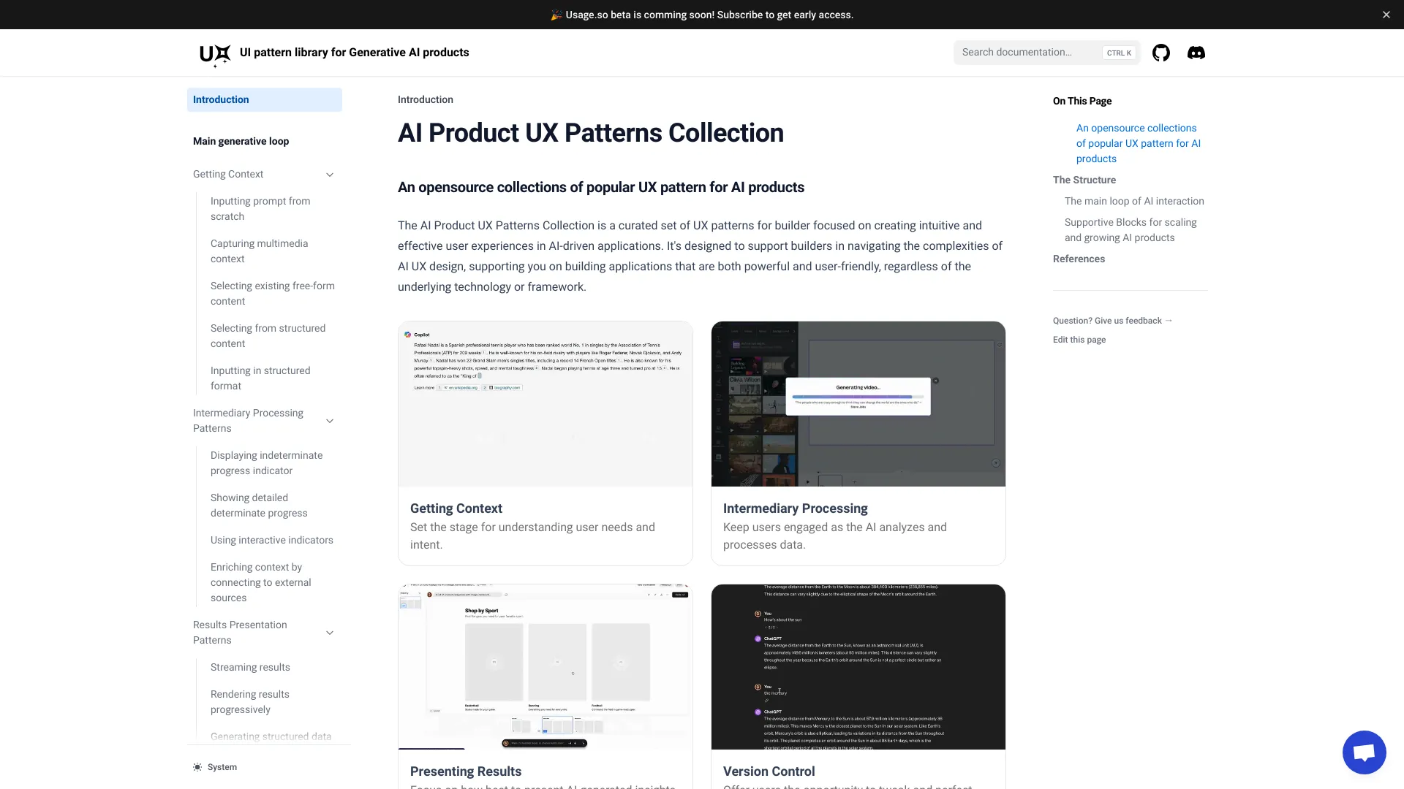Collapse the Getting Context section
Image resolution: width=1404 pixels, height=789 pixels.
click(330, 174)
